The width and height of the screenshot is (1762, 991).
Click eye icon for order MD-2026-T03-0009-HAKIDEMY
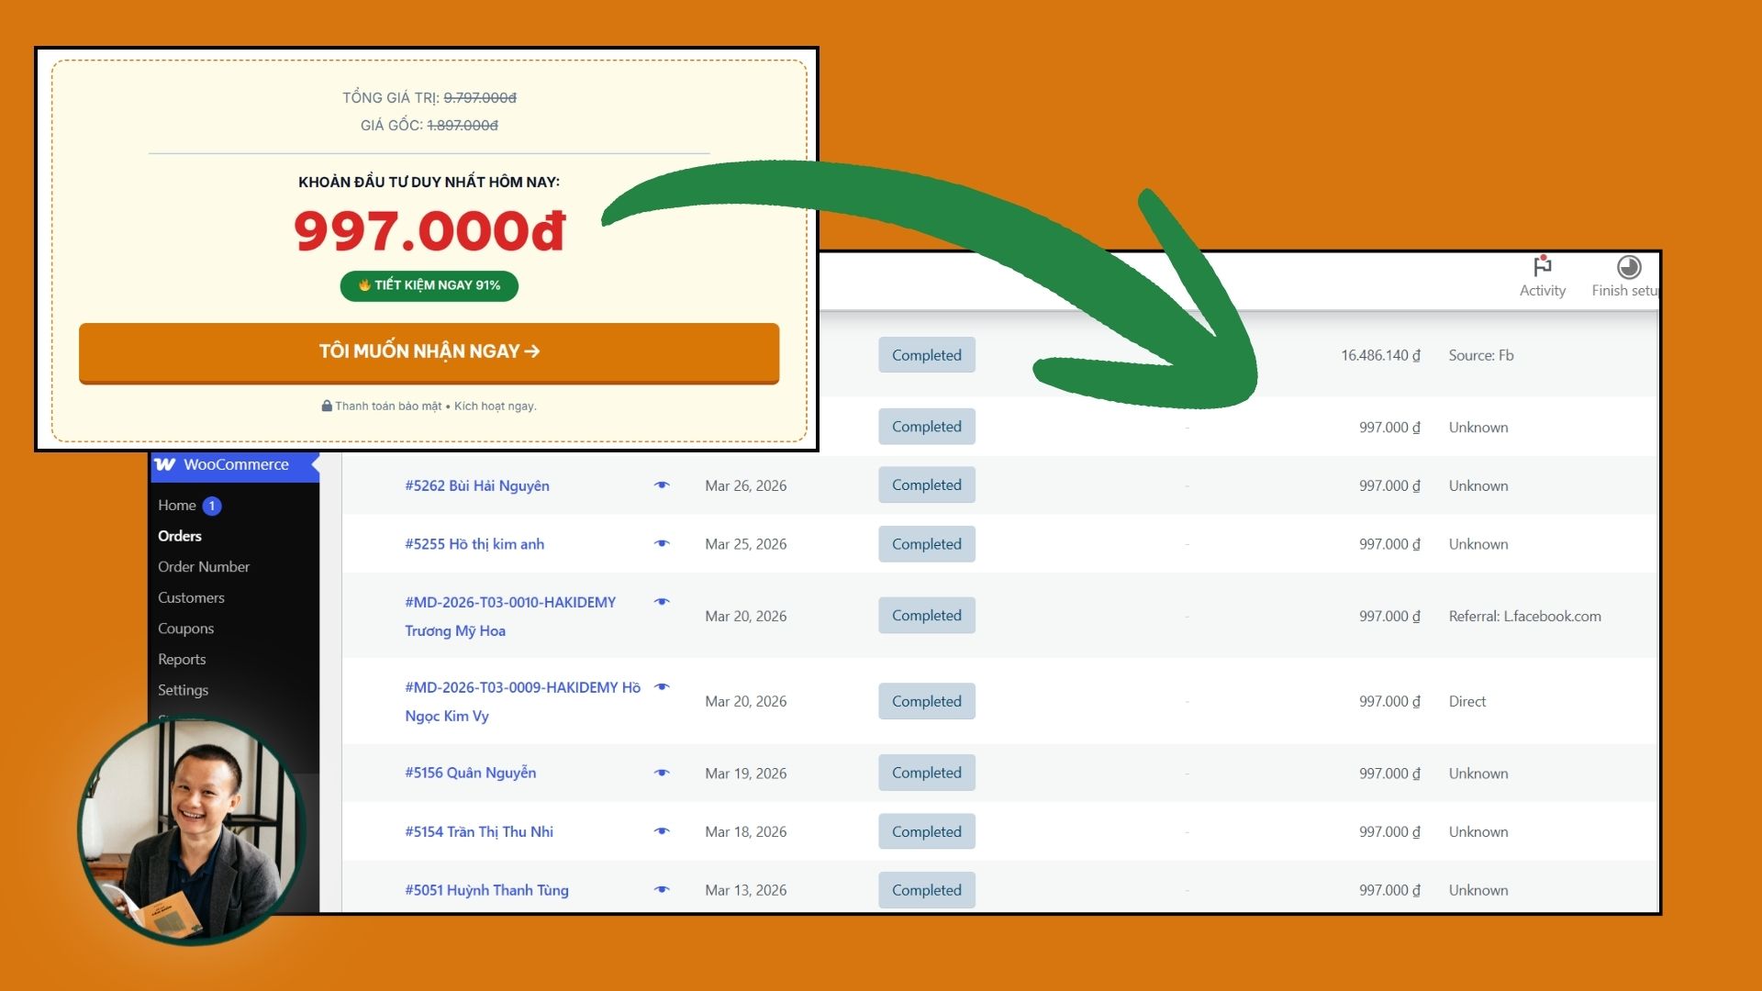pyautogui.click(x=662, y=687)
